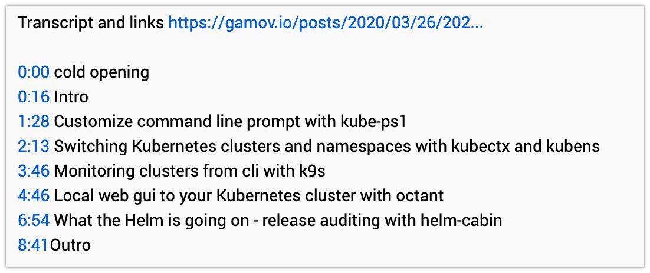Select the 6:54 timestamp link
This screenshot has height=273, width=650.
point(34,220)
